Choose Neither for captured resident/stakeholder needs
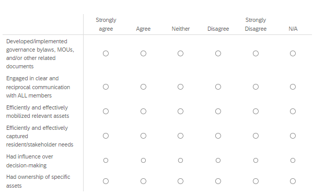Image resolution: width=313 pixels, height=195 pixels. 180,136
